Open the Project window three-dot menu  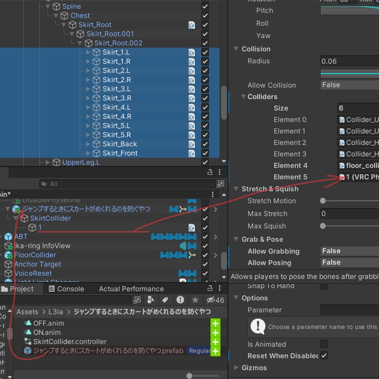pyautogui.click(x=219, y=288)
